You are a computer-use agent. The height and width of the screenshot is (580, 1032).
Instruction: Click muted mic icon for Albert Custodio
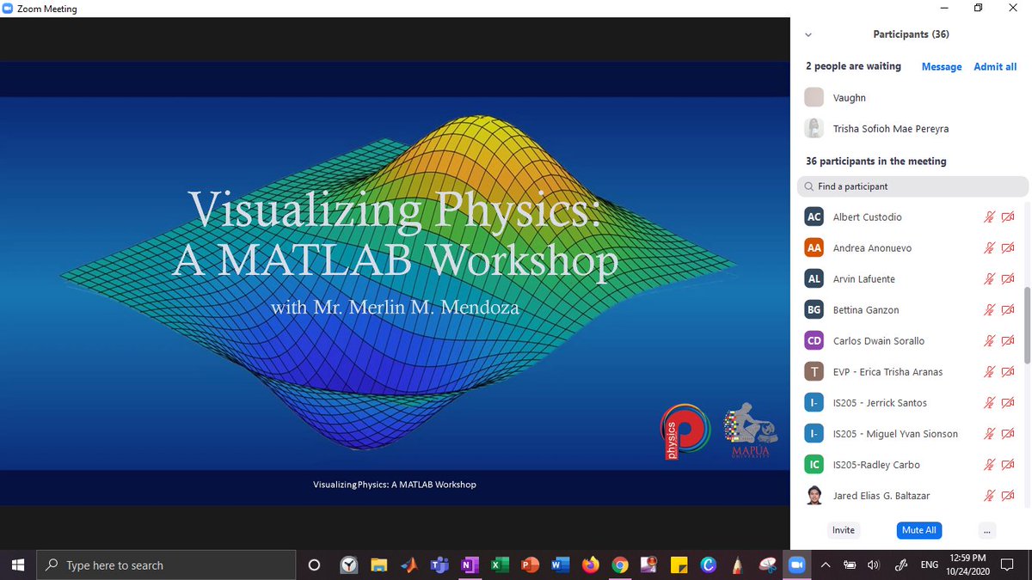[x=989, y=217]
